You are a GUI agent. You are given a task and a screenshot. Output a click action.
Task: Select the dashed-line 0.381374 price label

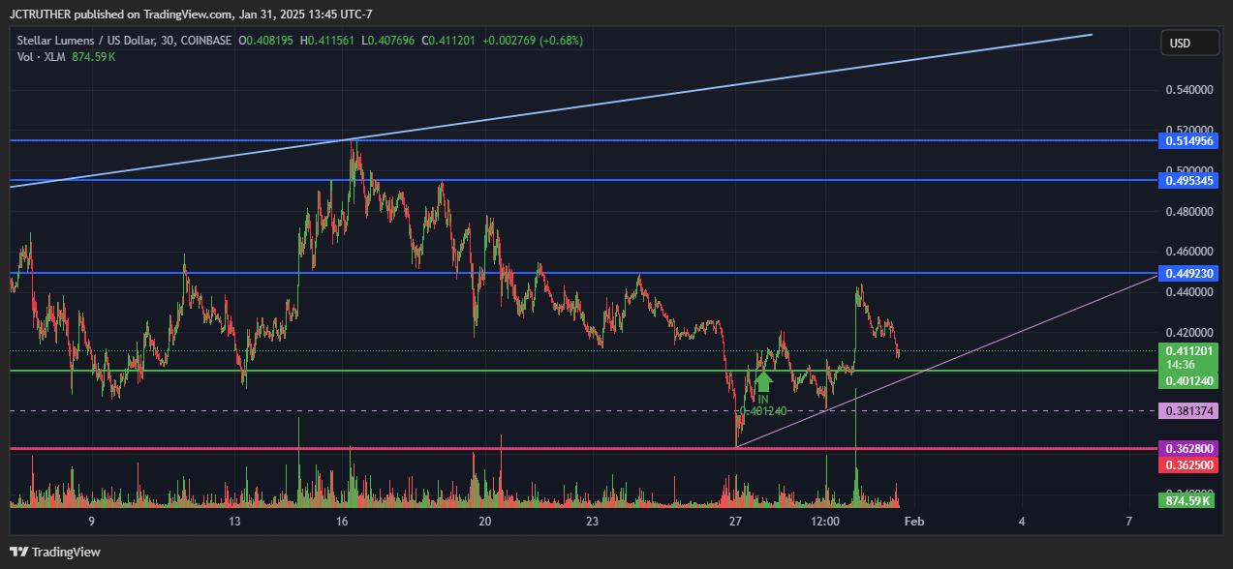point(1189,410)
